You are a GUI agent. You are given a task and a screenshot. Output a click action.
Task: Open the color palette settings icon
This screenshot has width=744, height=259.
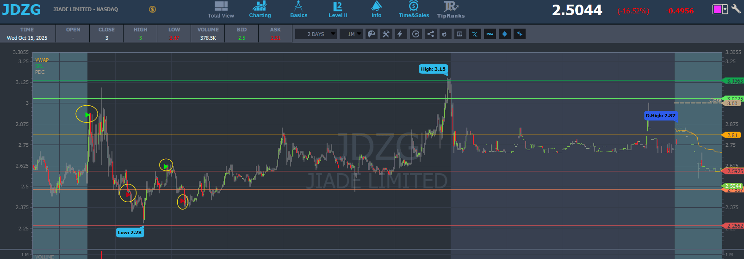pyautogui.click(x=372, y=34)
